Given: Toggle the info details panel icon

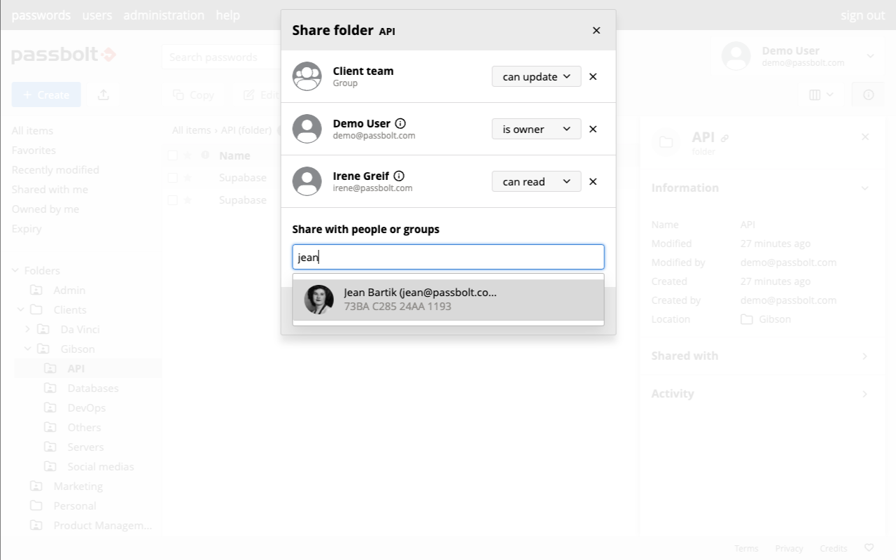Looking at the screenshot, I should pos(868,94).
